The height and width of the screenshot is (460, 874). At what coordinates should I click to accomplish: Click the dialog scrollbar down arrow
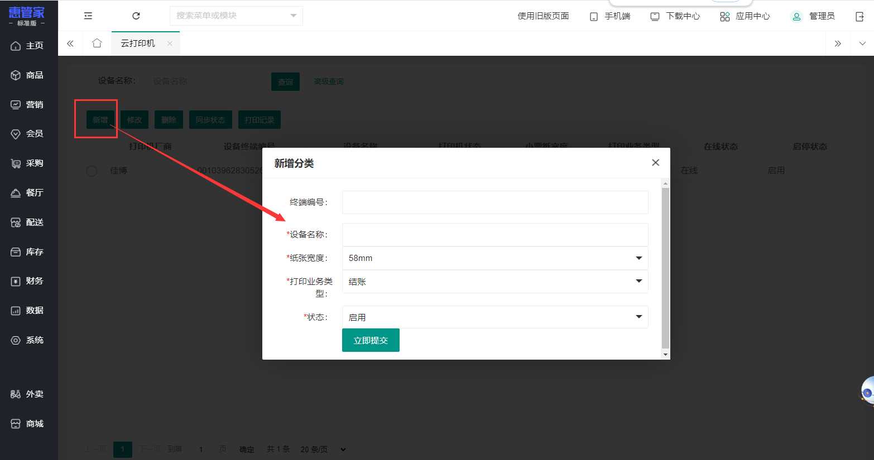pos(665,355)
